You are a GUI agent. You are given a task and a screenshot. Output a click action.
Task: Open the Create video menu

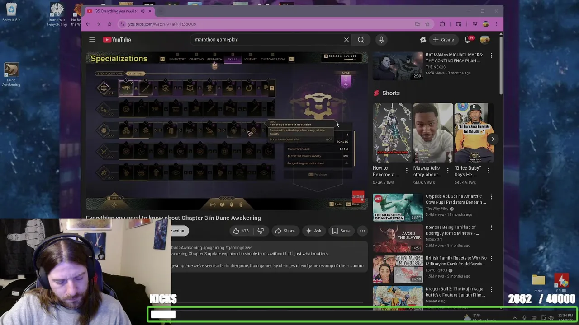pyautogui.click(x=443, y=40)
